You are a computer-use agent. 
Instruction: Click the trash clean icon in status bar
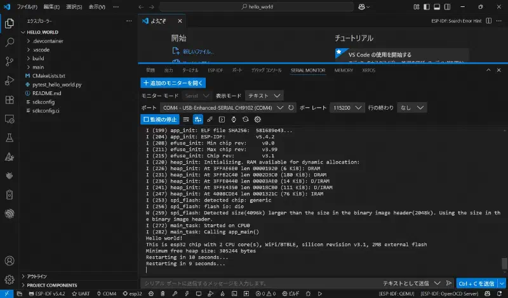[x=163, y=294]
